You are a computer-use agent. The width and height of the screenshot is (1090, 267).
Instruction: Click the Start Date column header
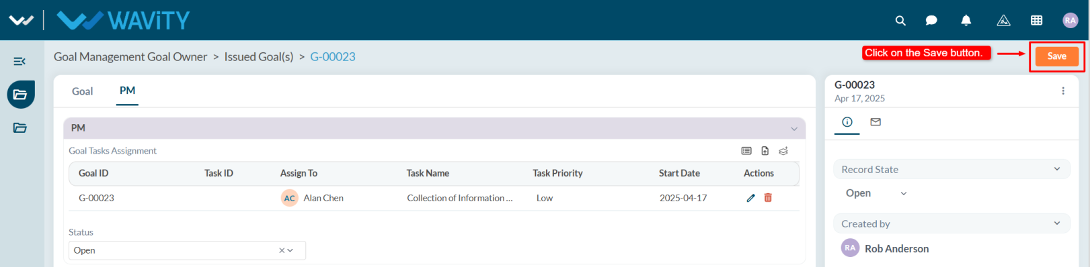click(x=679, y=173)
